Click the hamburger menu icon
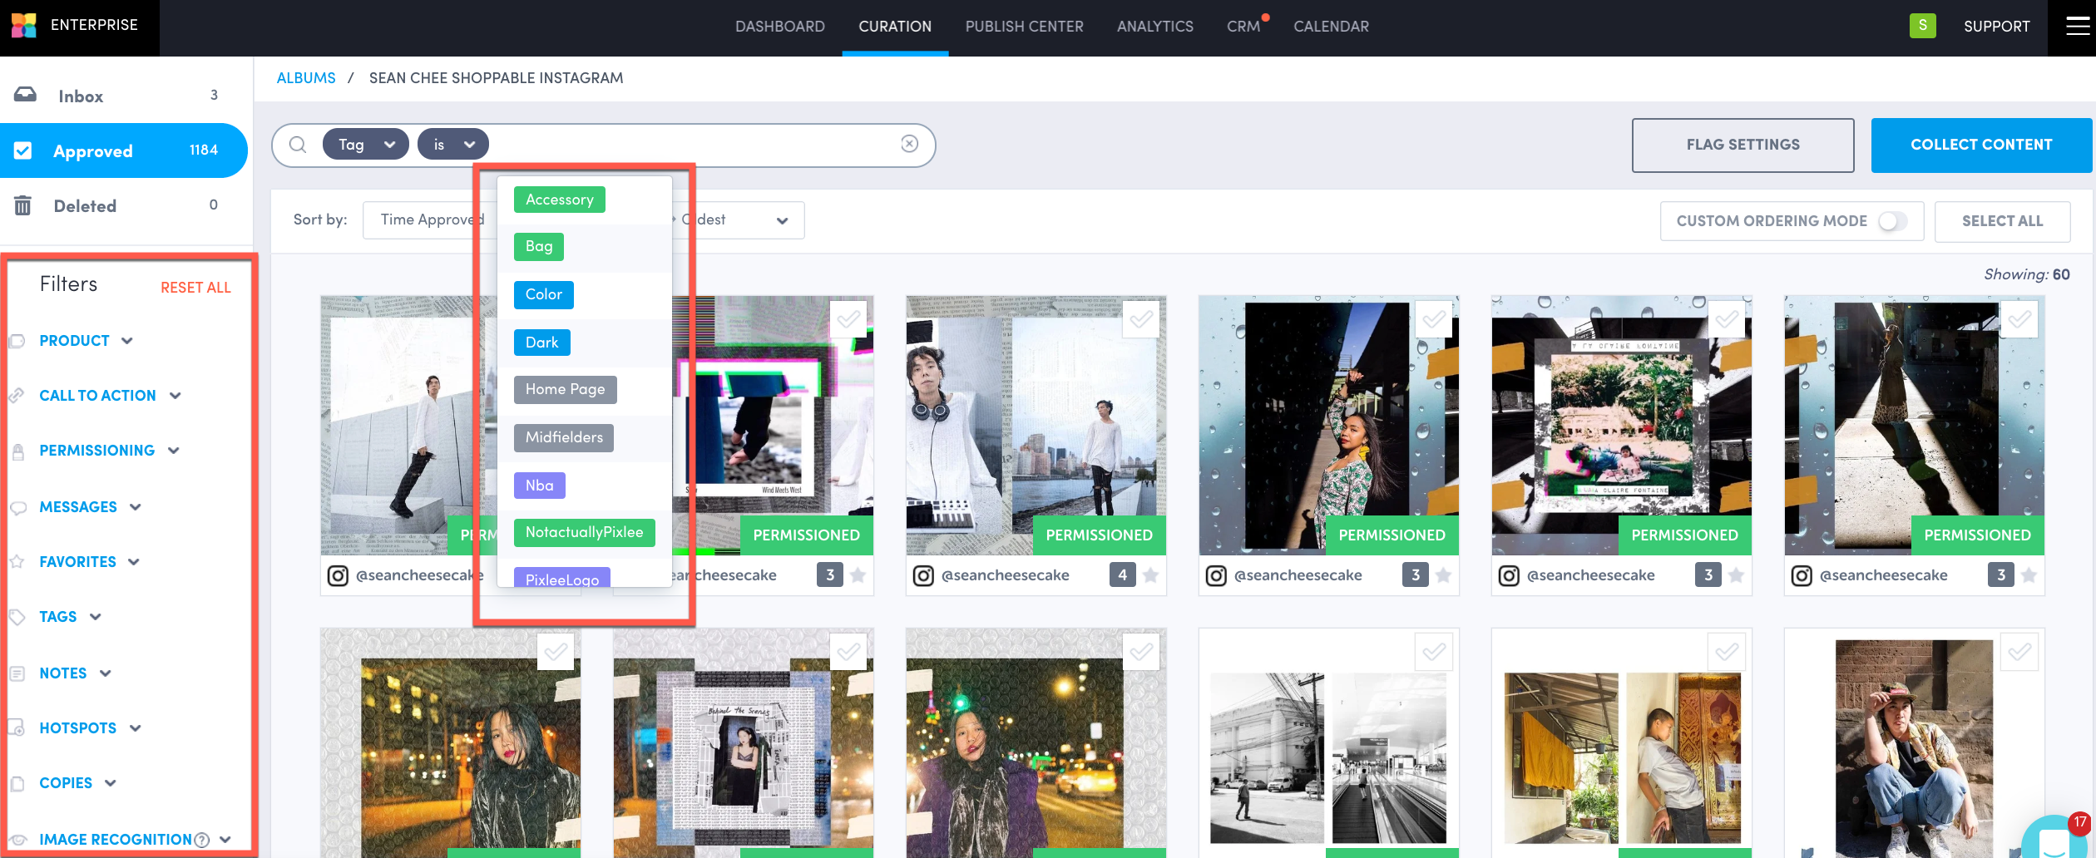This screenshot has height=858, width=2096. (2077, 27)
